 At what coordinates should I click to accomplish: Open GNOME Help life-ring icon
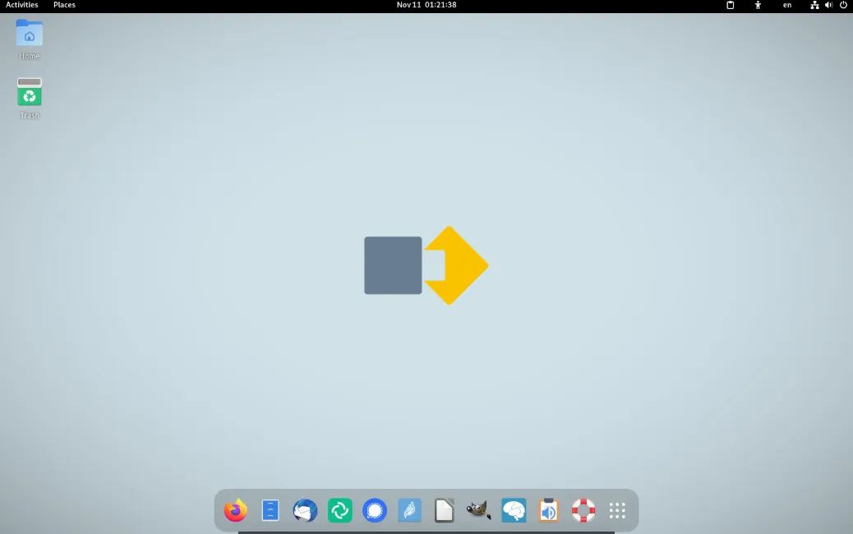pyautogui.click(x=583, y=510)
